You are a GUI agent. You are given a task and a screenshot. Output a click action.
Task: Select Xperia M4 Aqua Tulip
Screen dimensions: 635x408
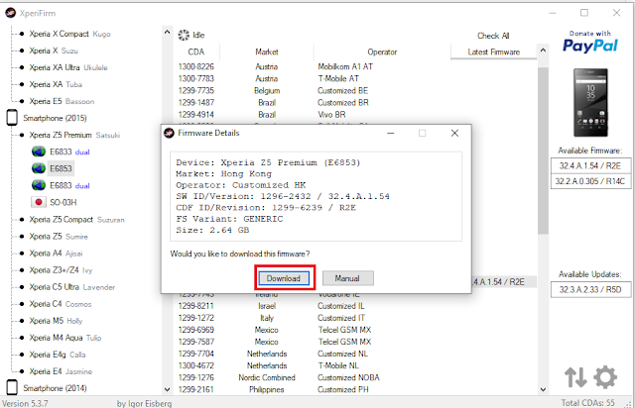(65, 338)
